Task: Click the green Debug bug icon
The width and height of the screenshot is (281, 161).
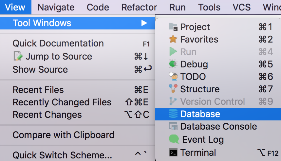Action: (173, 64)
